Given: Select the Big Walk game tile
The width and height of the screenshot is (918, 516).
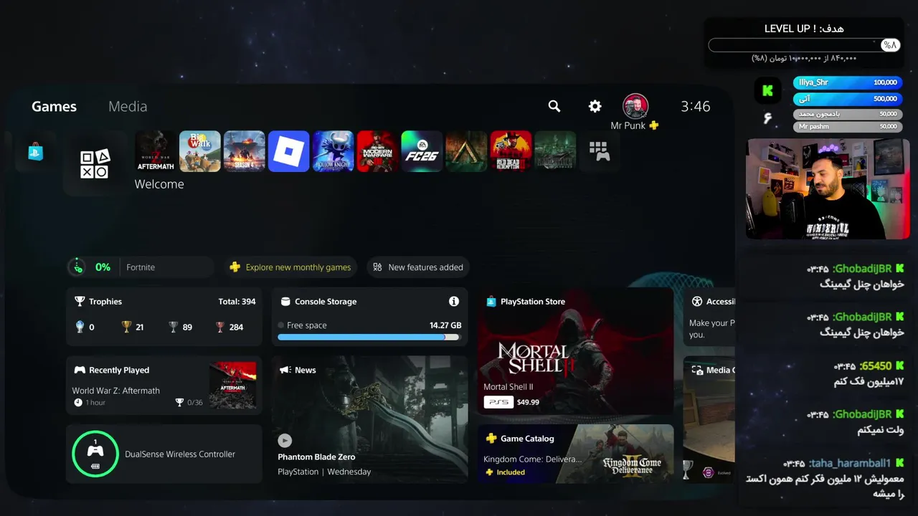Looking at the screenshot, I should pos(200,151).
